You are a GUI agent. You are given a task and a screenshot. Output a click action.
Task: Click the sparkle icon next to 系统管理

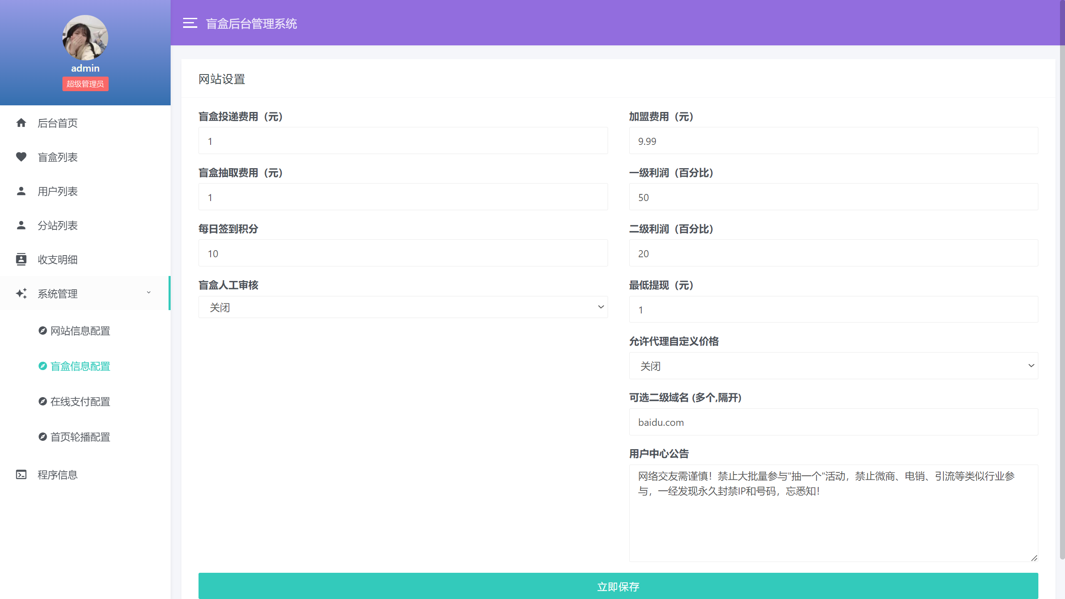(x=22, y=293)
